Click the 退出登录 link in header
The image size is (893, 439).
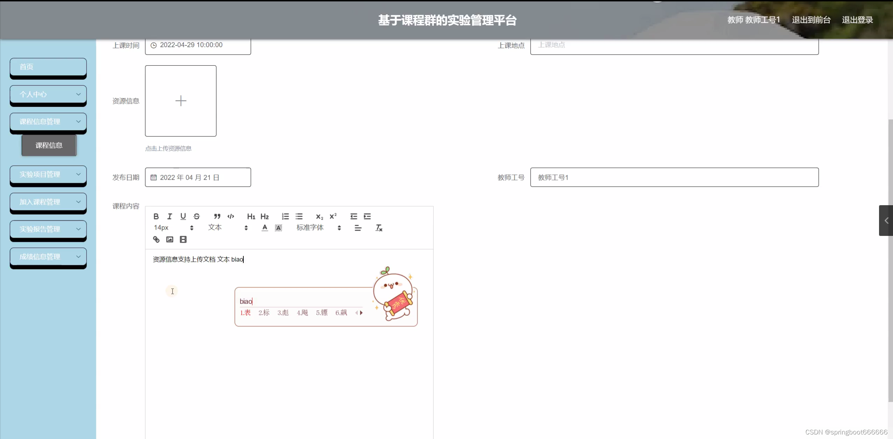click(857, 20)
